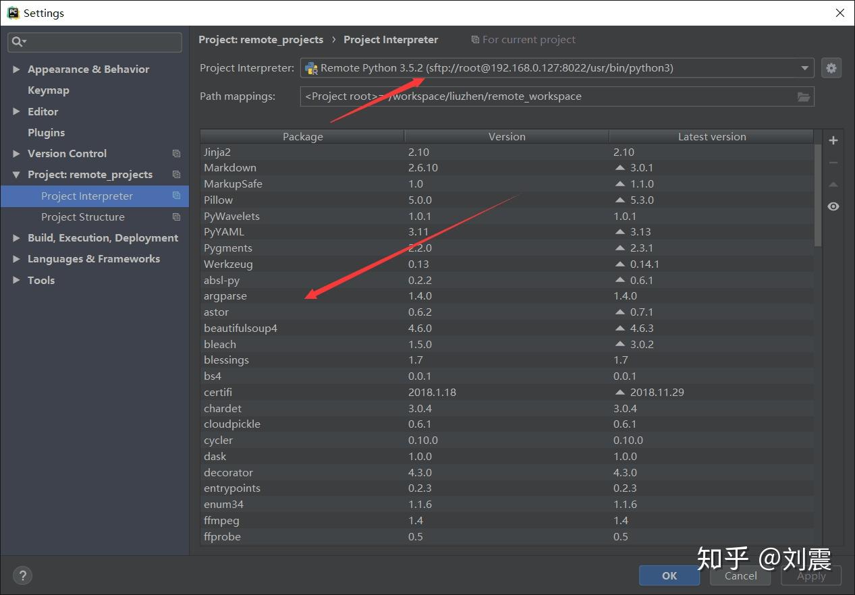Remove selected package using the minus icon
Screen dimensions: 855x595
[x=833, y=162]
